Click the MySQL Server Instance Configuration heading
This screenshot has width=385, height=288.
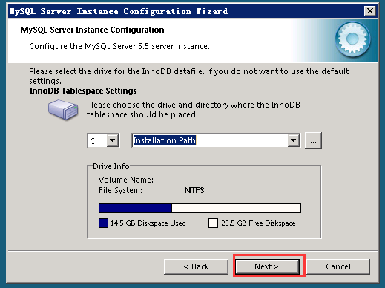click(x=92, y=30)
